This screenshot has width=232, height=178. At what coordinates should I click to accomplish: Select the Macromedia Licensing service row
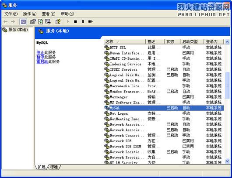164,86
